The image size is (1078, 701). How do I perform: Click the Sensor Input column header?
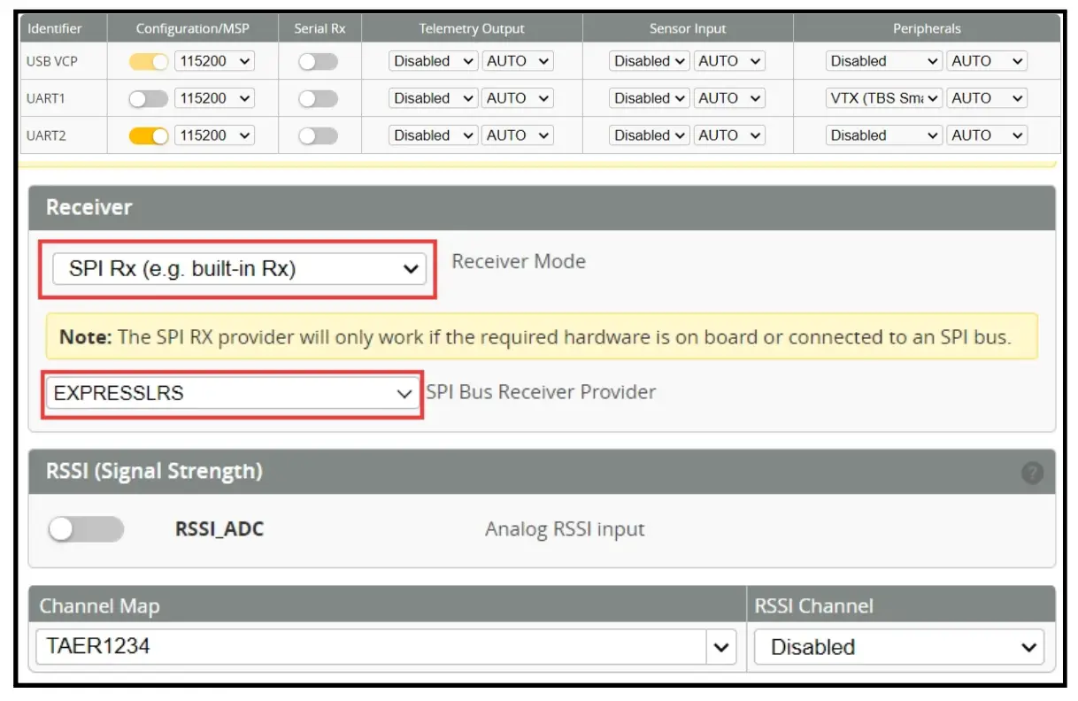[688, 28]
